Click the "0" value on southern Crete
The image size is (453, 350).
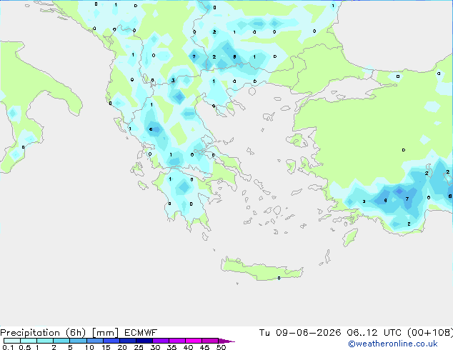coord(279,278)
